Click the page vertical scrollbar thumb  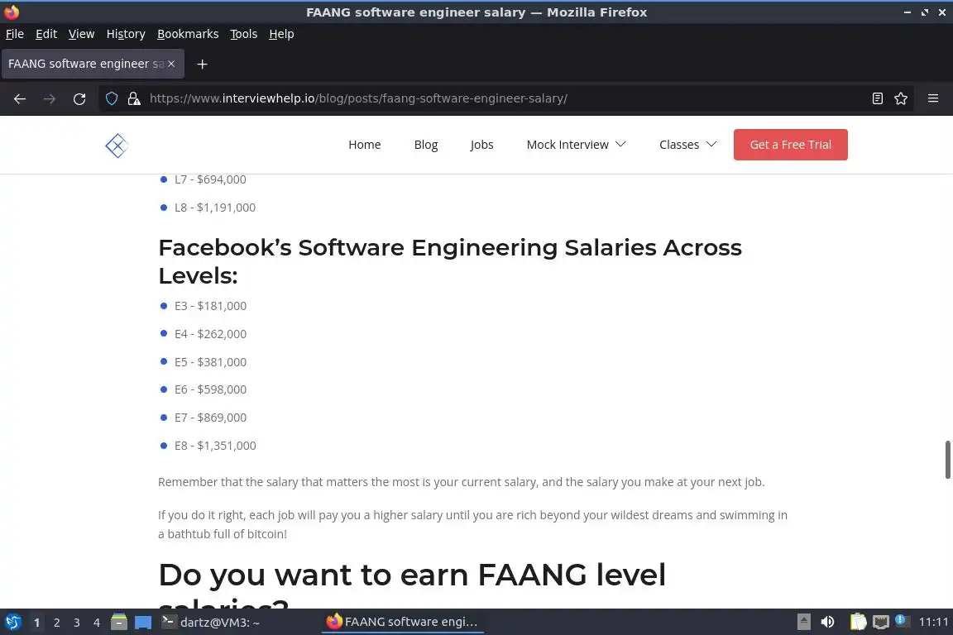point(947,460)
